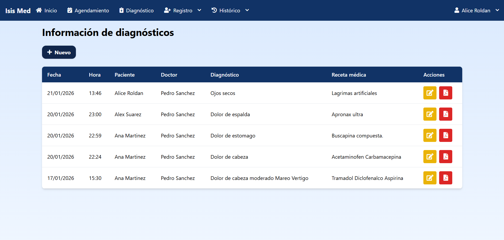Screen dimensions: 504x240
Task: Expand the Registro dropdown menu
Action: pos(183,10)
